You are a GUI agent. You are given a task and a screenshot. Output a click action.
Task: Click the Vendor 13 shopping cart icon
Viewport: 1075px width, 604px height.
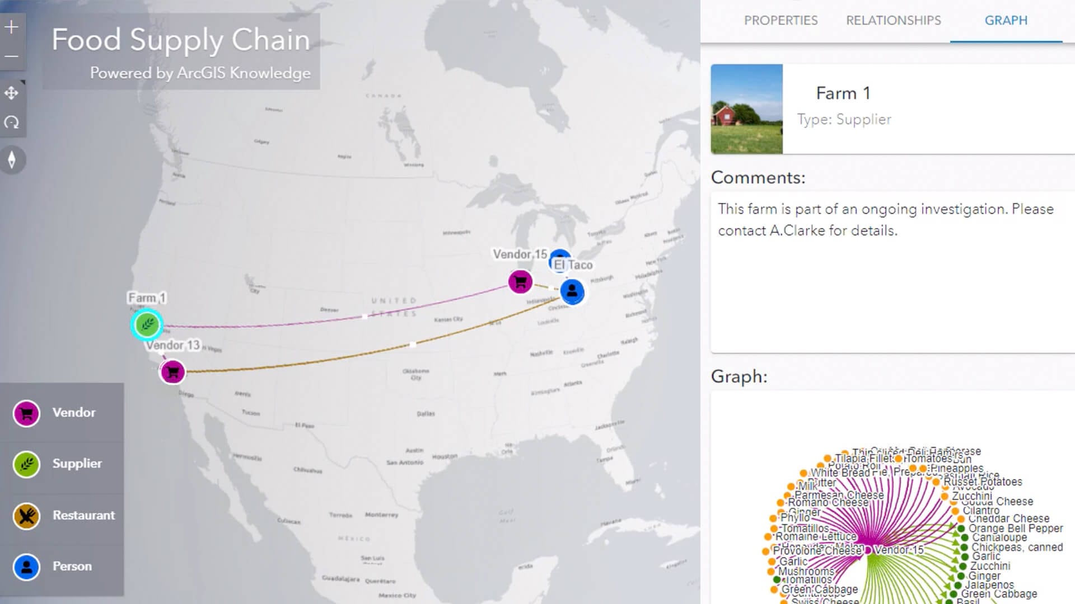point(172,371)
